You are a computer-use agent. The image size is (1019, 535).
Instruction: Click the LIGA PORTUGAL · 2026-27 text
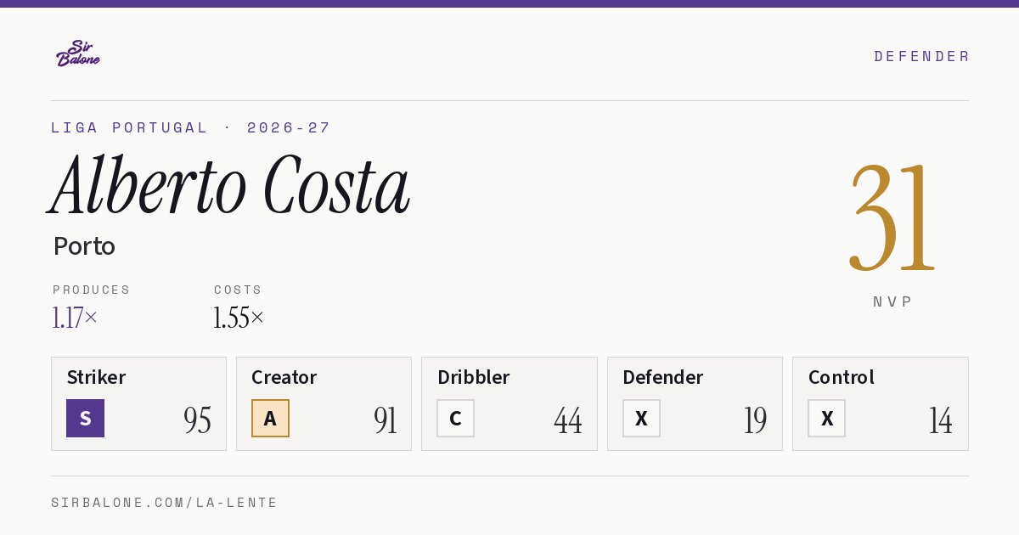pyautogui.click(x=191, y=127)
